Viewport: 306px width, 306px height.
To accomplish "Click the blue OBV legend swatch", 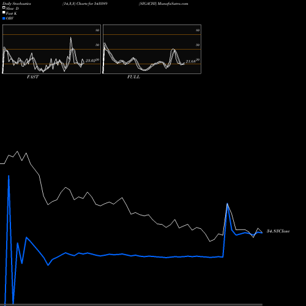I will 4,18.
